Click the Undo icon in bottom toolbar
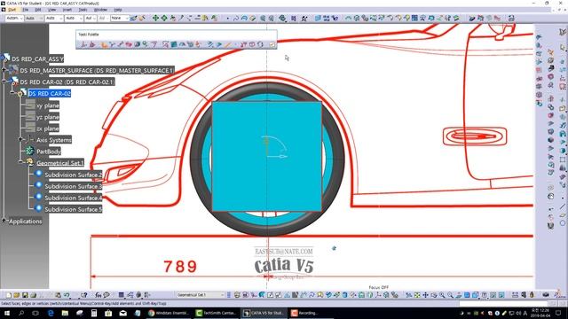Viewport: 568px width, 319px height. [67, 295]
